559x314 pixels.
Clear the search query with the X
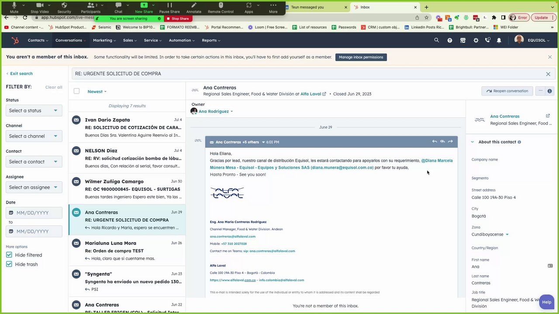pos(548,74)
